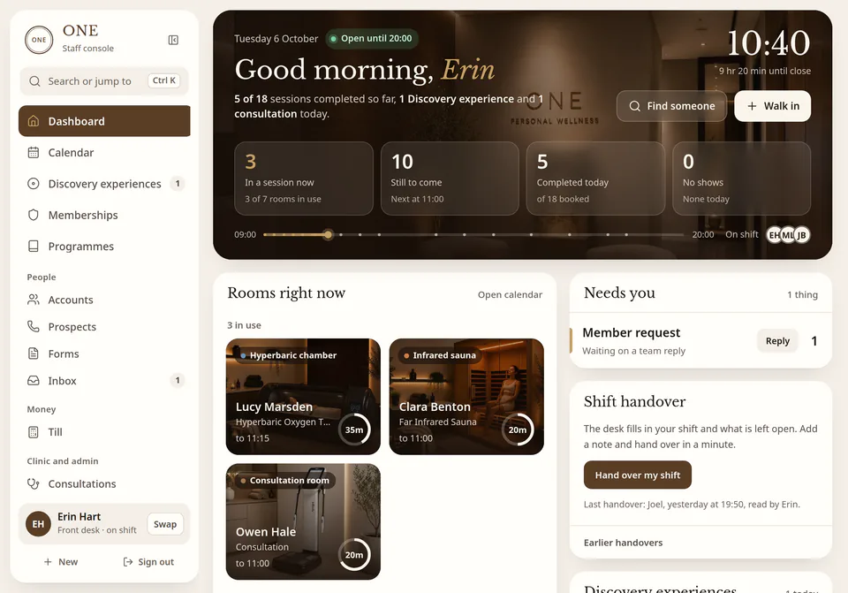Open the Dashboard menu item
The width and height of the screenshot is (848, 593).
(104, 121)
